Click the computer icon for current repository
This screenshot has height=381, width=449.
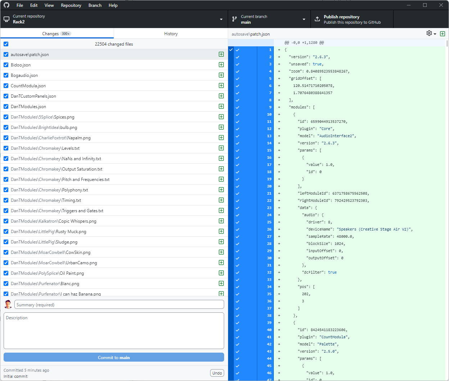pyautogui.click(x=6, y=19)
